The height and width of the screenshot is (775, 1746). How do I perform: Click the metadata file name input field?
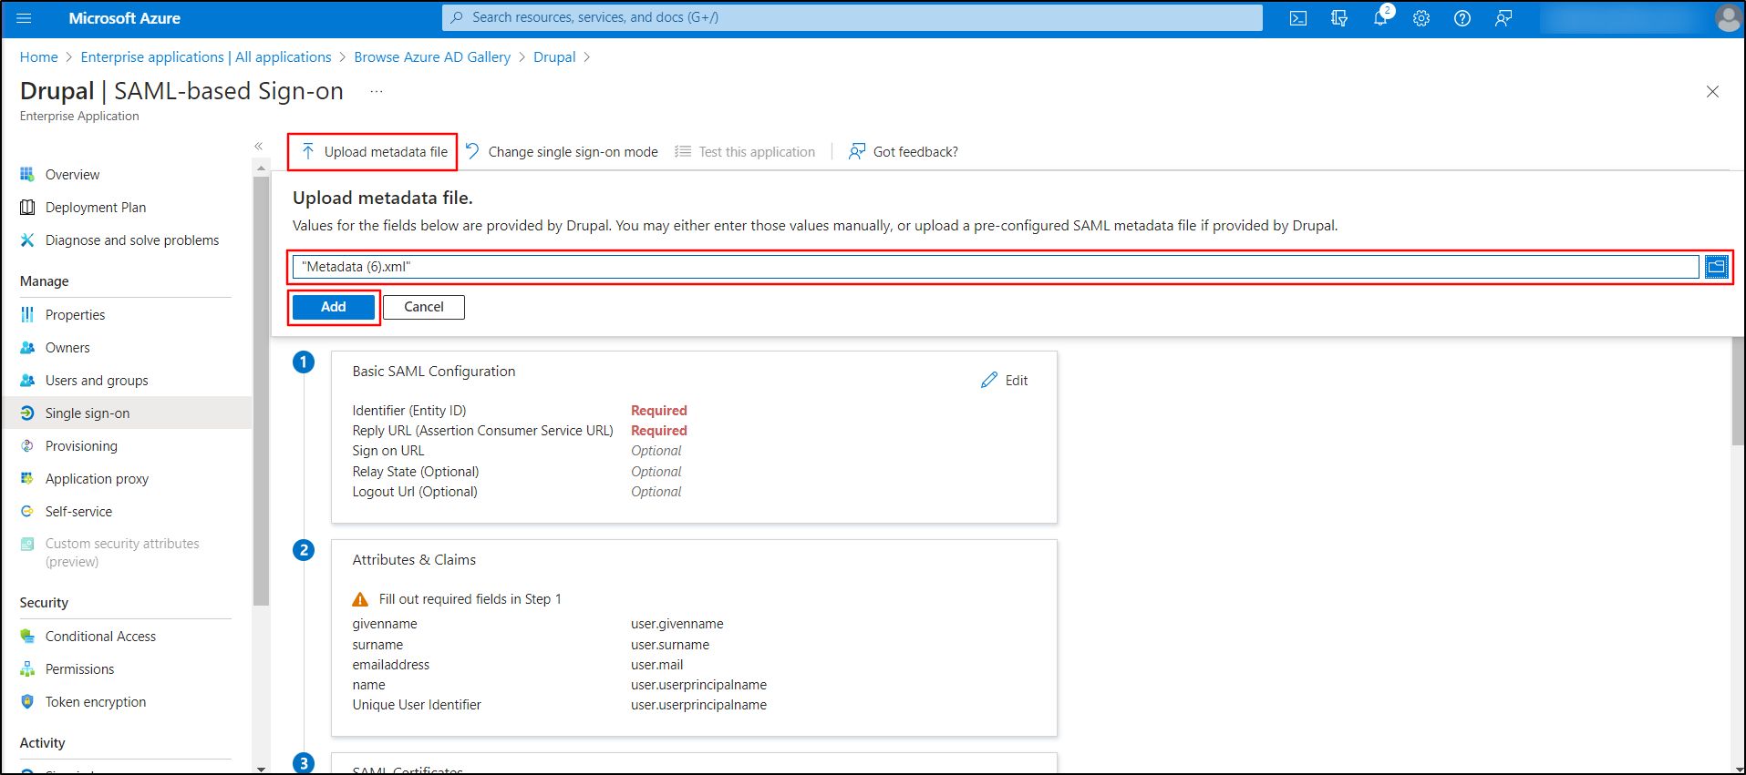coord(996,267)
